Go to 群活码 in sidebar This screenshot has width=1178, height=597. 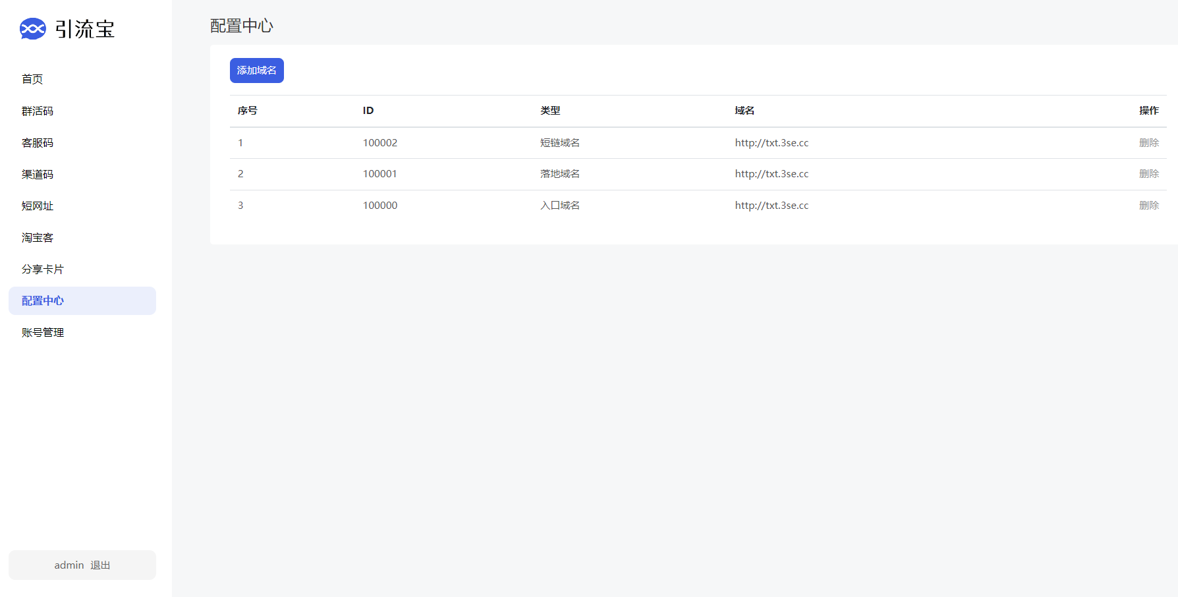point(38,111)
